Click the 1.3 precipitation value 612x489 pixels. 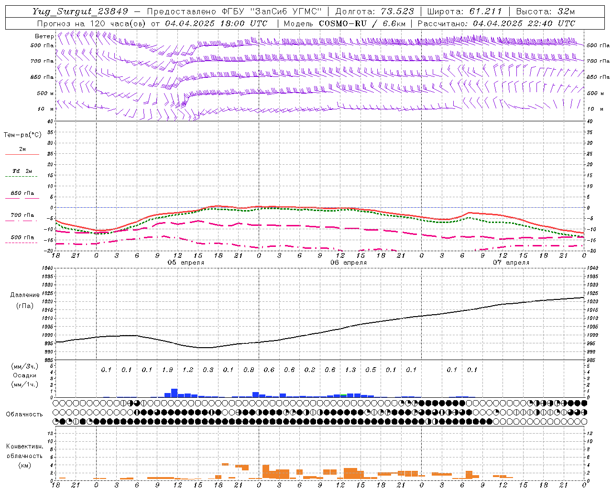350,370
